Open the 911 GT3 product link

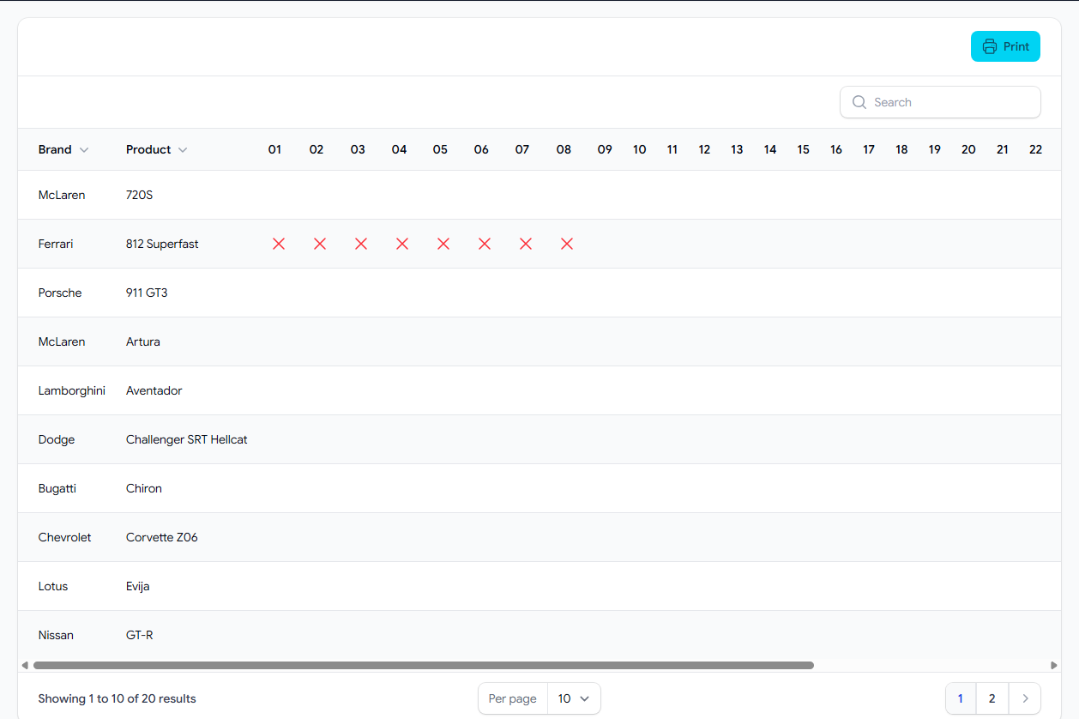tap(146, 293)
